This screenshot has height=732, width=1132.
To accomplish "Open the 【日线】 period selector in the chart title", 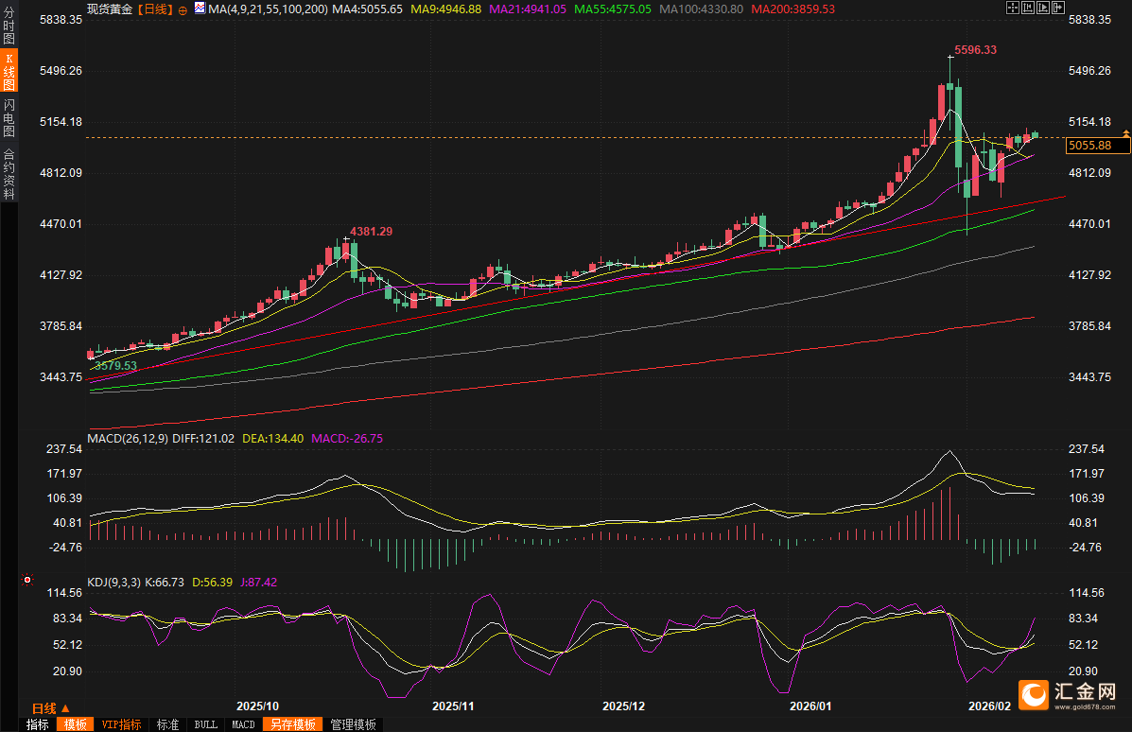I will (x=155, y=9).
